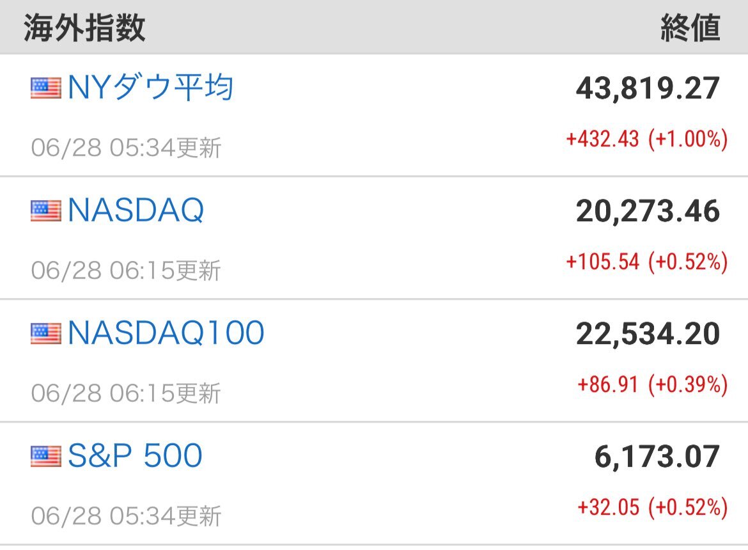Open the NASDAQ100 index link

[166, 333]
